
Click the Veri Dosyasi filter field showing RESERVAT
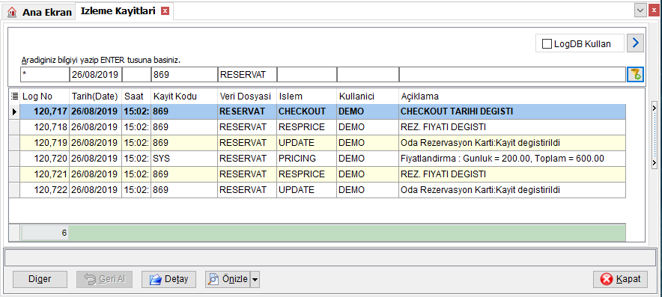247,75
